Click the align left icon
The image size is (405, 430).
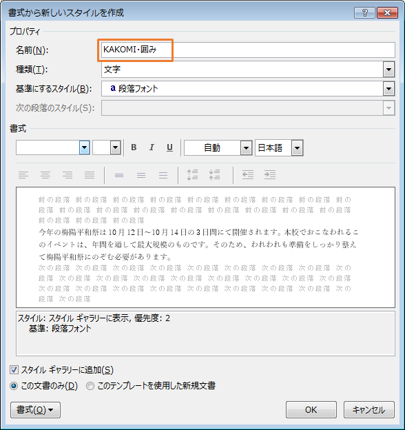point(23,175)
